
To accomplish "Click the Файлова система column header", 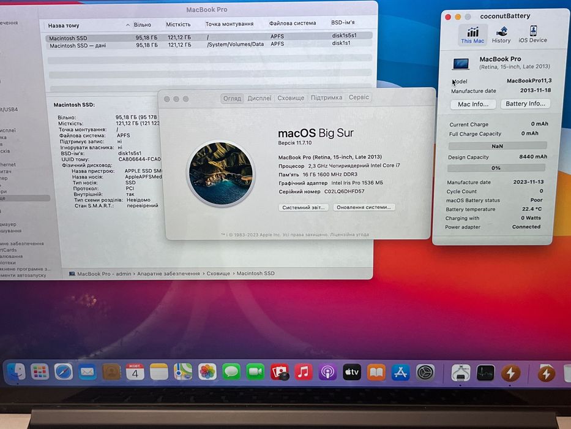I will pyautogui.click(x=293, y=23).
